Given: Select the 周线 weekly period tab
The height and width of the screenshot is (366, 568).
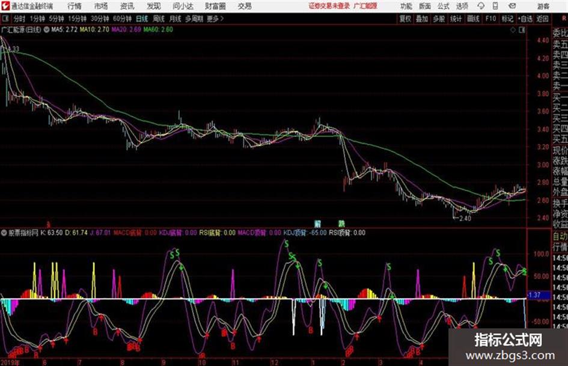Looking at the screenshot, I should click(158, 19).
